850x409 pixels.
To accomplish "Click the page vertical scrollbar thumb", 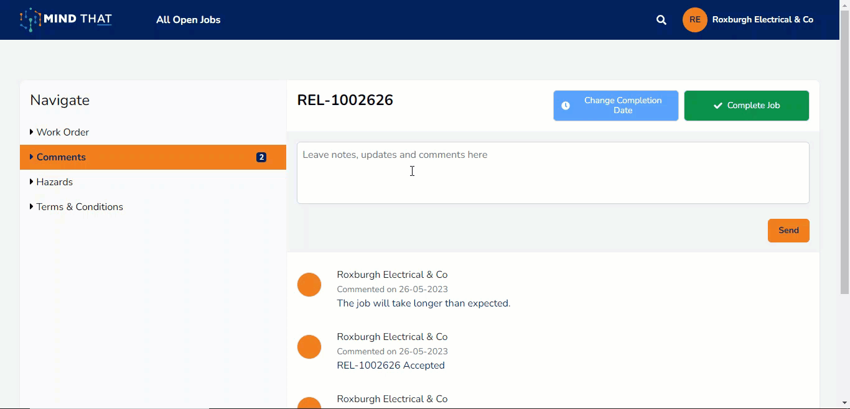I will coord(844,152).
